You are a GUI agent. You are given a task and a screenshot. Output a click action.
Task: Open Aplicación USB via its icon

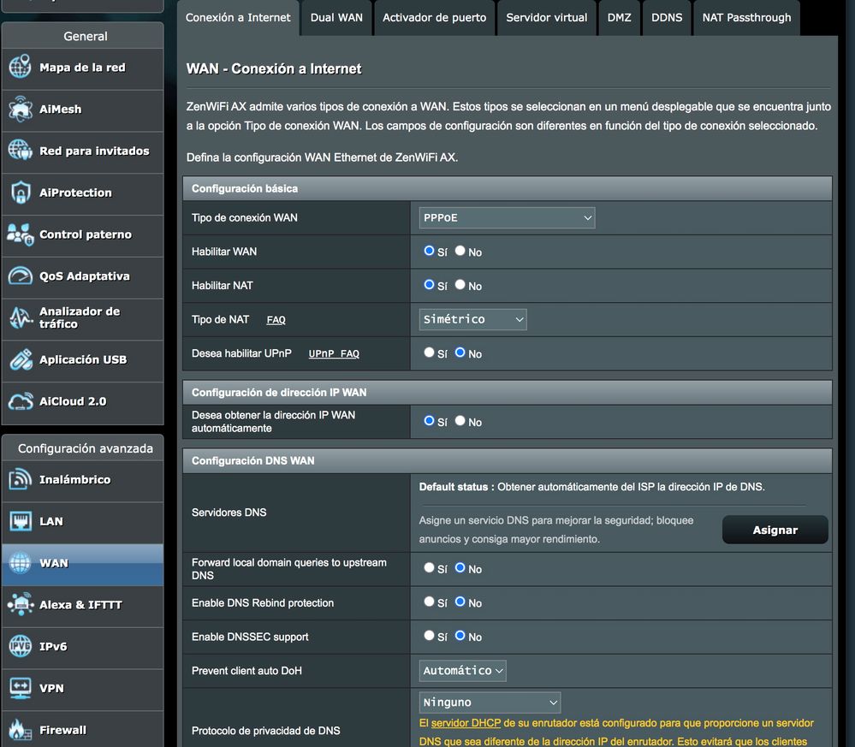[x=20, y=359]
